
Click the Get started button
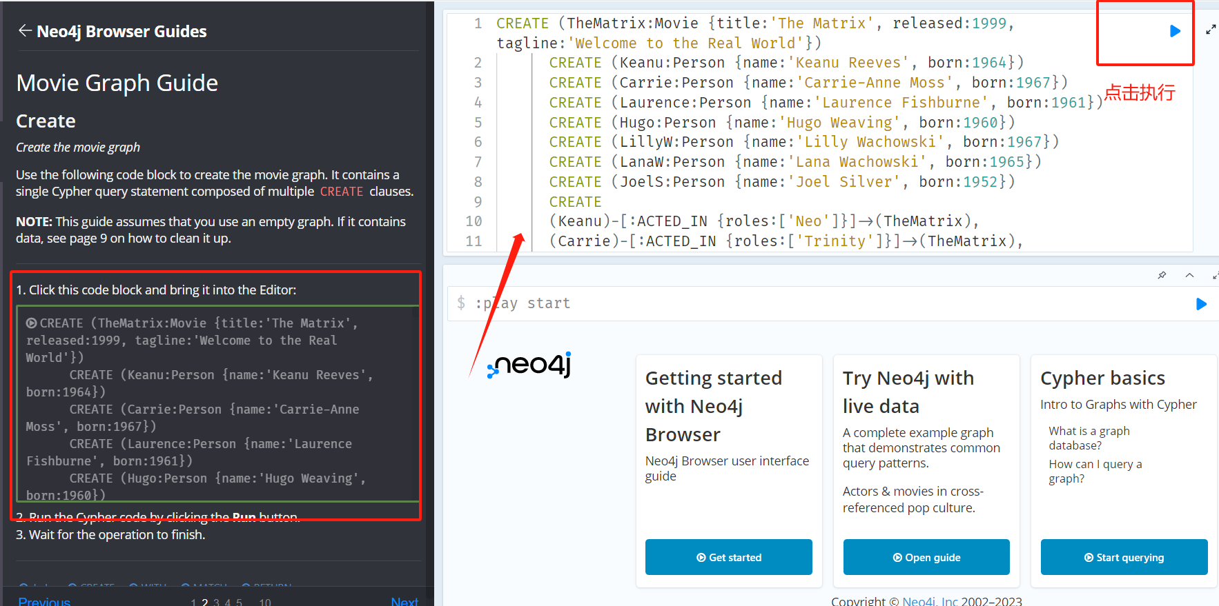(x=728, y=557)
